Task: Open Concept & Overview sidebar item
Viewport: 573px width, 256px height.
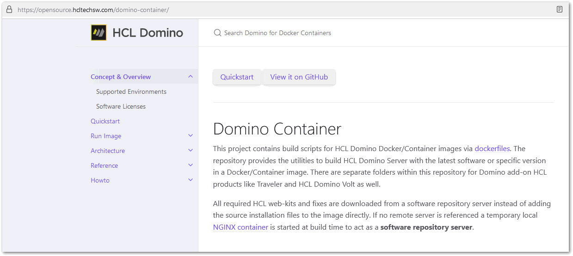Action: 121,77
